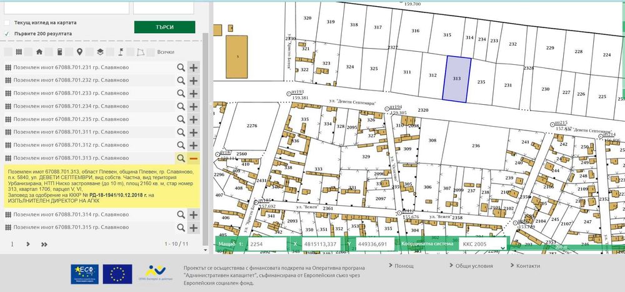
Task: Click the layers stack filter icon
Action: pos(100,52)
